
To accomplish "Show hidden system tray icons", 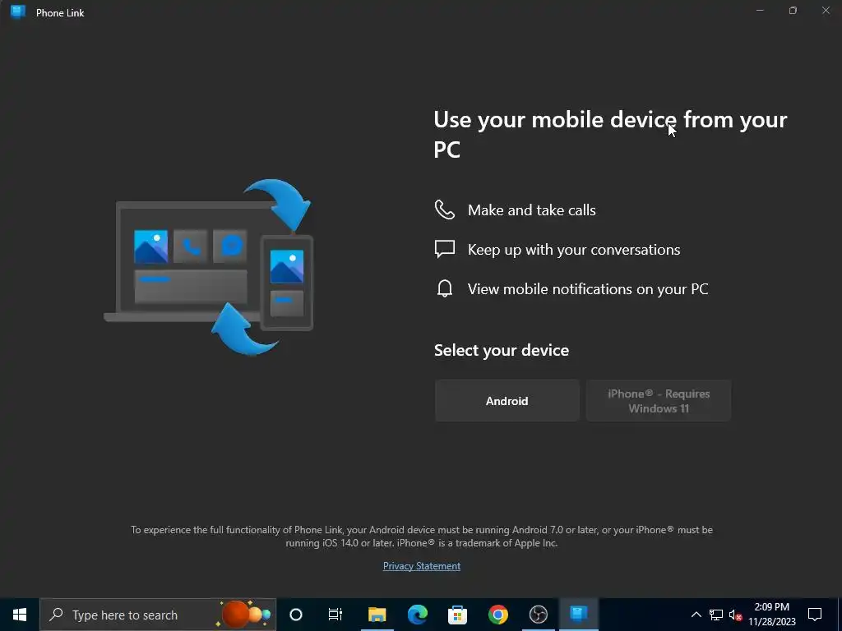I will coord(696,615).
